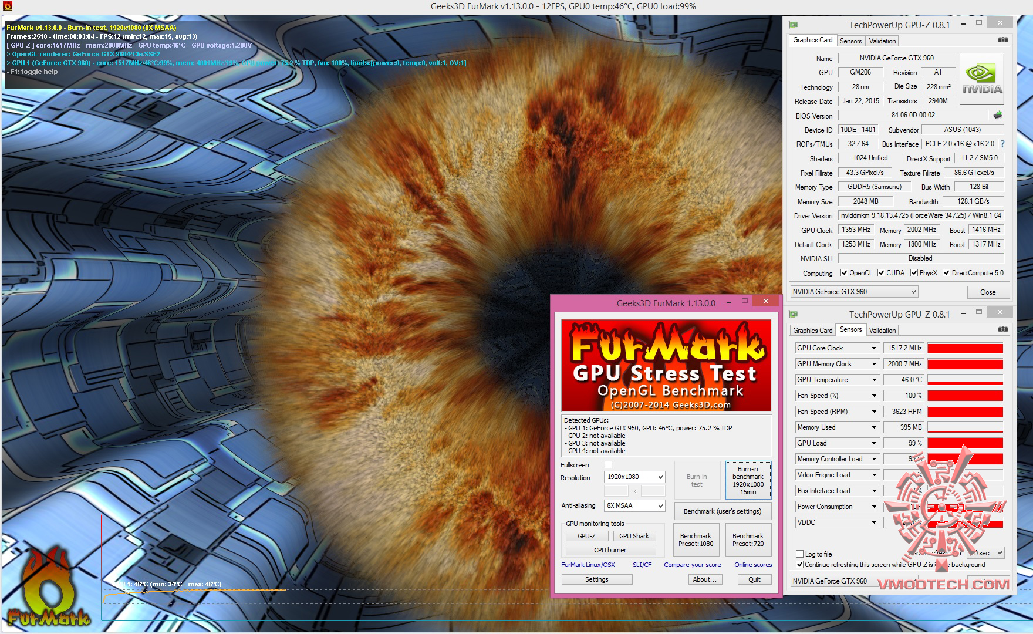The width and height of the screenshot is (1033, 634).
Task: Start the CPU burner tool
Action: (x=610, y=550)
